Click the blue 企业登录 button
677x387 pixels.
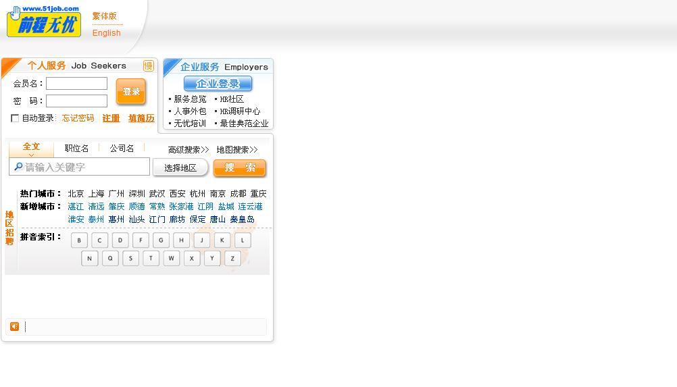tap(218, 84)
